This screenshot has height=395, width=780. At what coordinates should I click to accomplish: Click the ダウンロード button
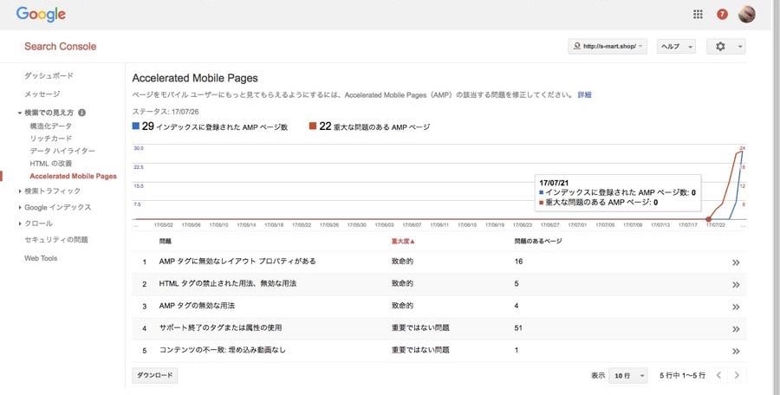(155, 376)
